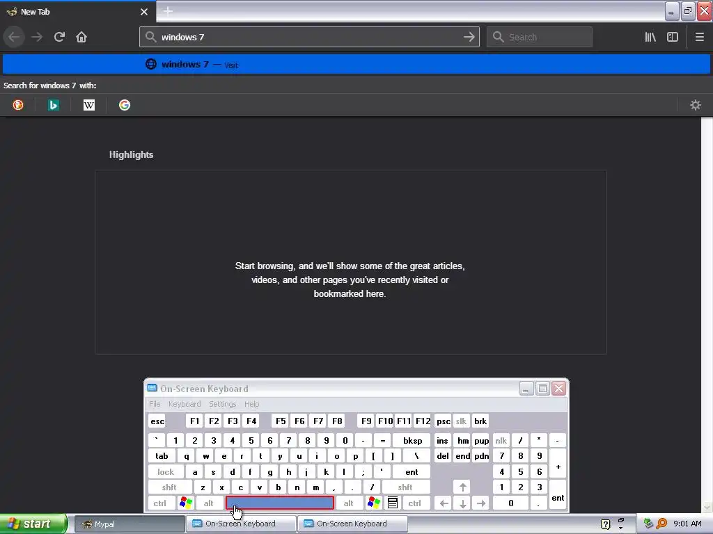Close the New Tab tab
Image resolution: width=713 pixels, height=534 pixels.
coord(144,12)
